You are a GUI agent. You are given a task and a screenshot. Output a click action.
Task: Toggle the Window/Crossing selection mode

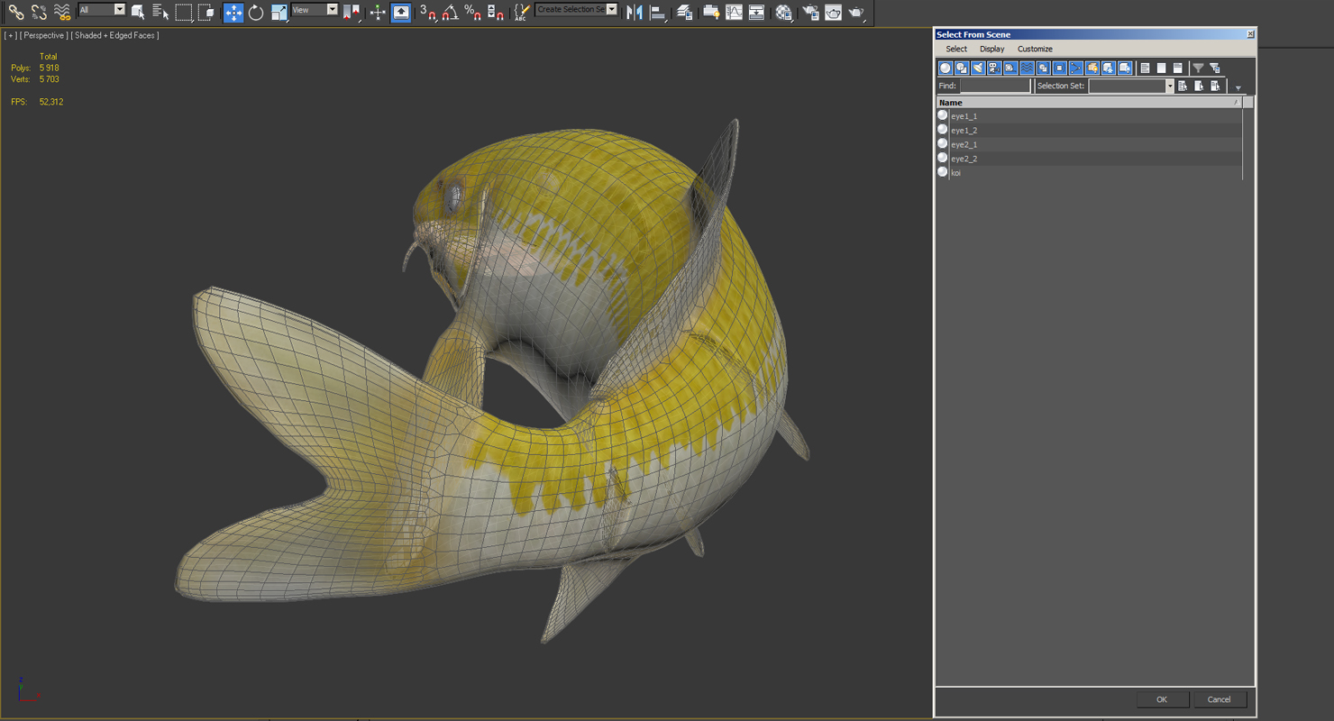[206, 12]
